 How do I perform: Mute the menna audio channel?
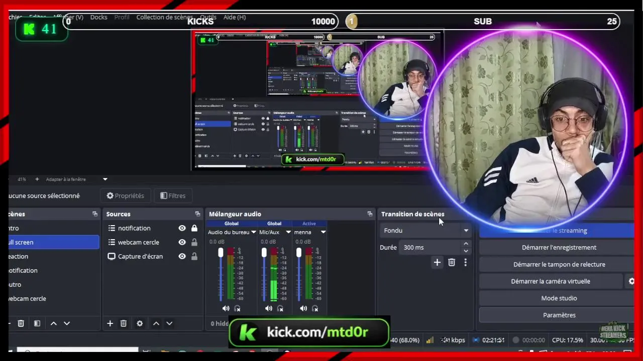[x=303, y=308]
